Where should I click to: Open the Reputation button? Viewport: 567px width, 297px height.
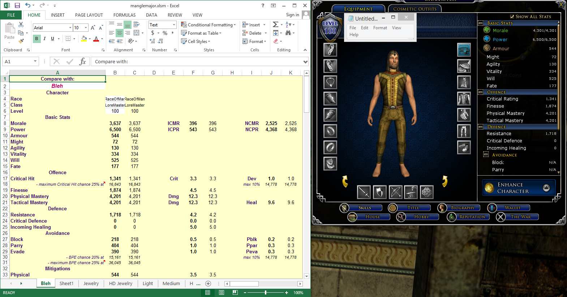pyautogui.click(x=468, y=217)
